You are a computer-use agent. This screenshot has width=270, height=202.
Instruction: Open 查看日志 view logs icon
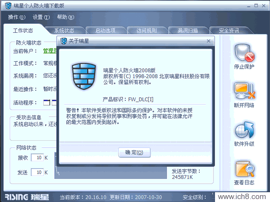[x=244, y=169]
